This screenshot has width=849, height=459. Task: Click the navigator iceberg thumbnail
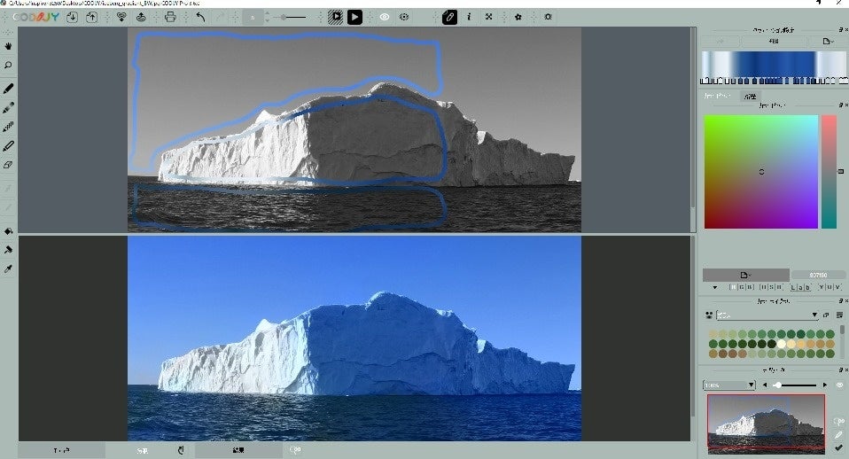click(767, 424)
